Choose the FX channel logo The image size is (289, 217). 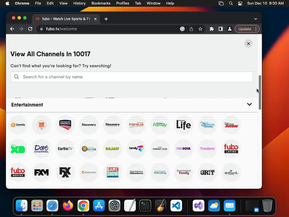tap(65, 172)
